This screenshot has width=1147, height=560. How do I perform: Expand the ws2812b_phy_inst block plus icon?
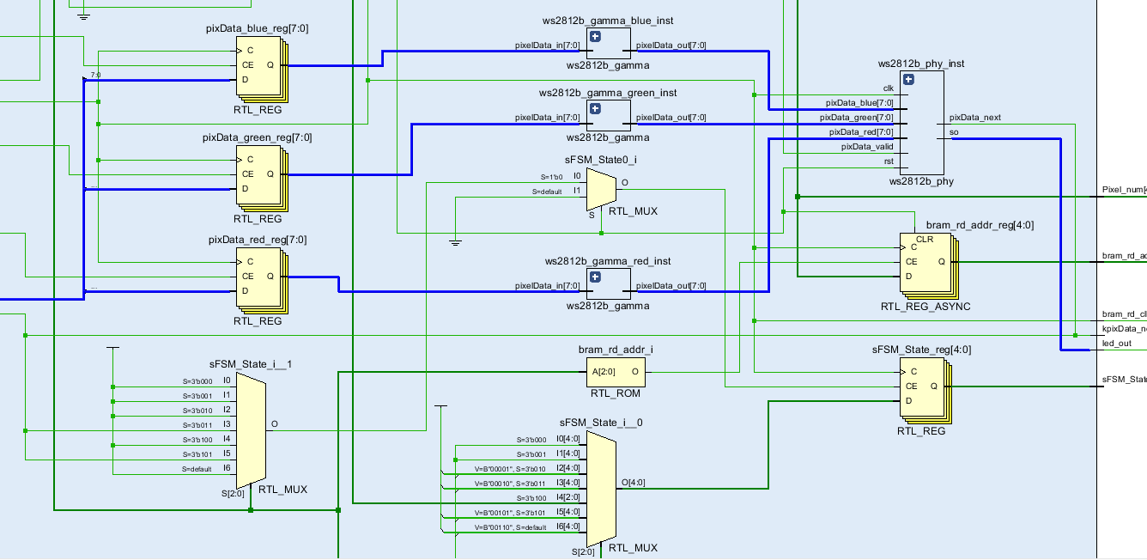(x=907, y=80)
